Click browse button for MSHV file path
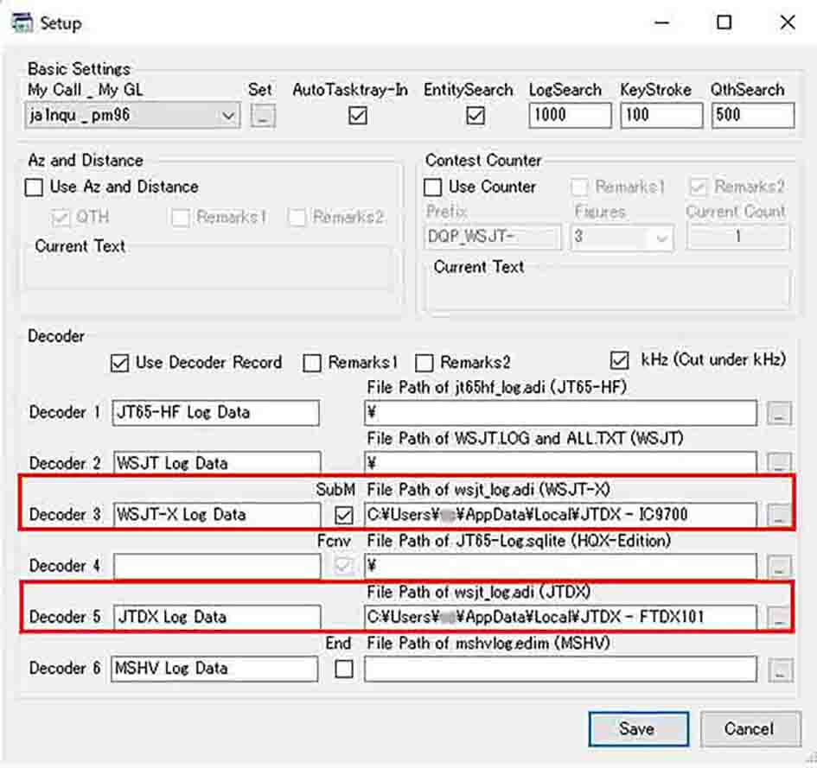The image size is (817, 768). 779,670
